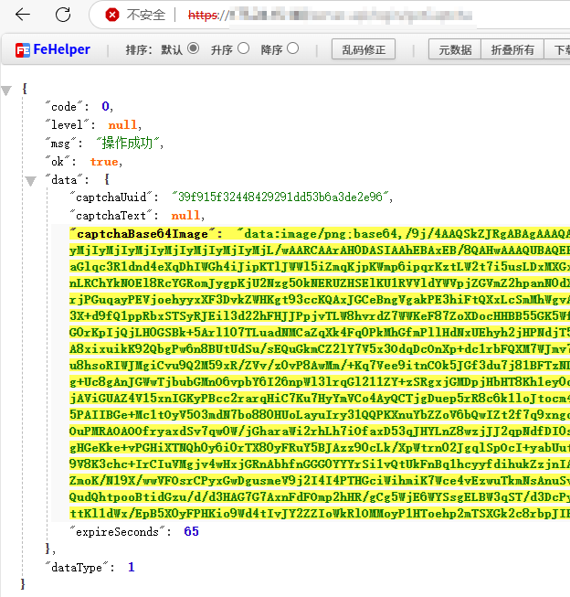
Task: Click the "msg" key
Action: click(x=61, y=144)
